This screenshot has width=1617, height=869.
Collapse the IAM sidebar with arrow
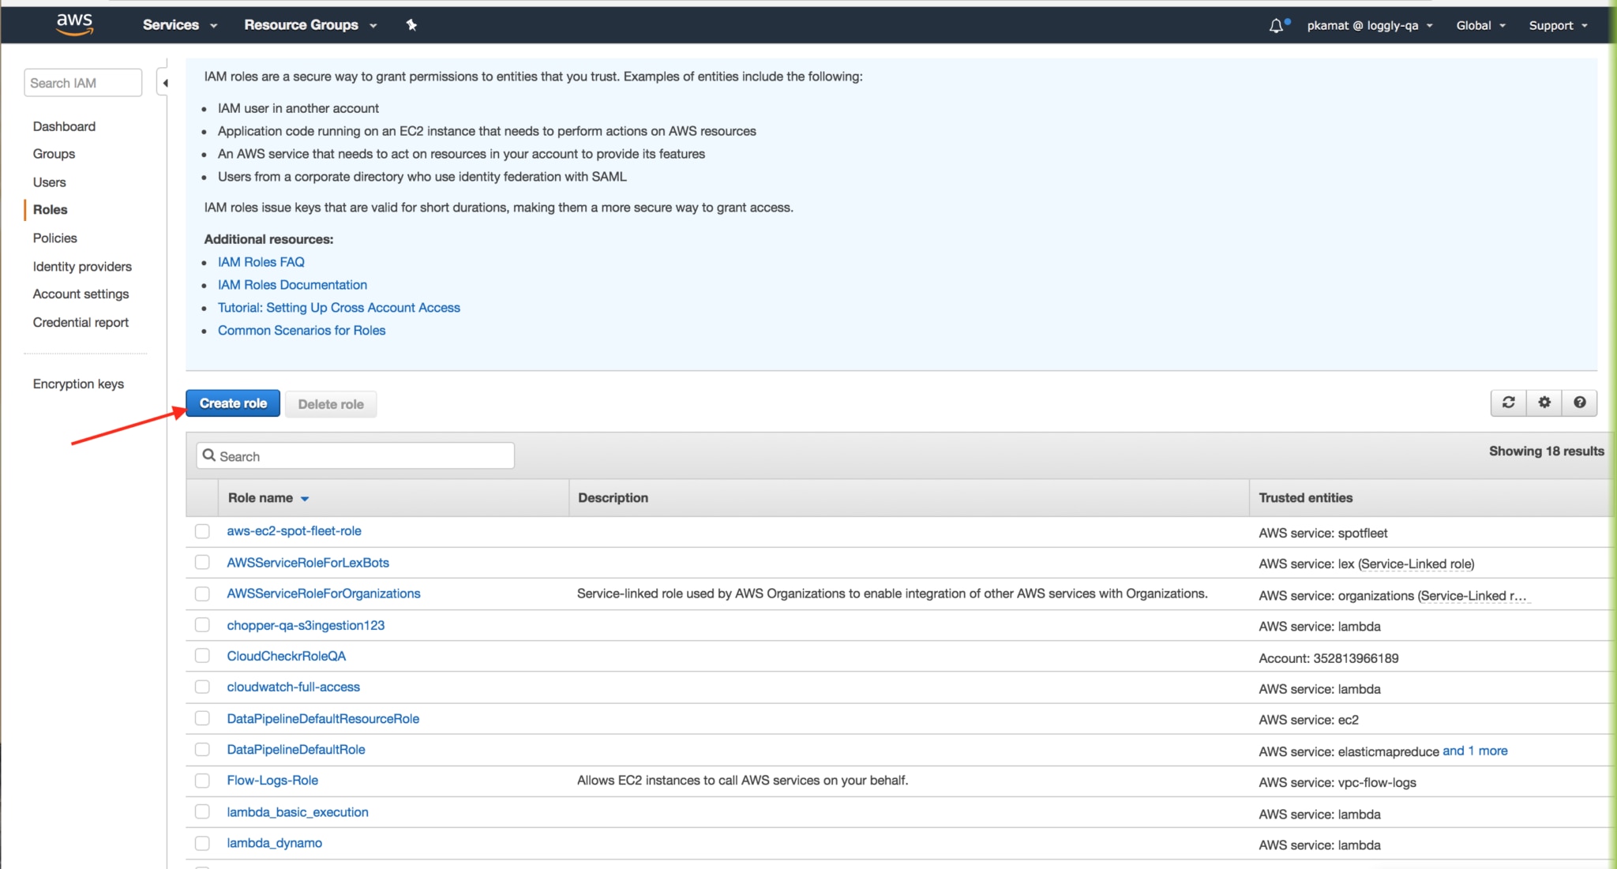165,83
